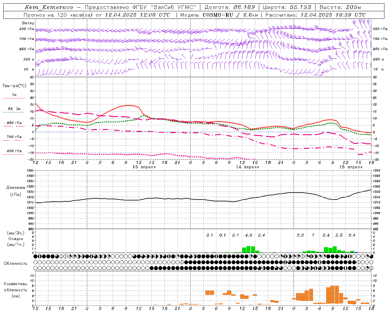Click the latitude value 55.153
The image size is (389, 311).
point(301,7)
